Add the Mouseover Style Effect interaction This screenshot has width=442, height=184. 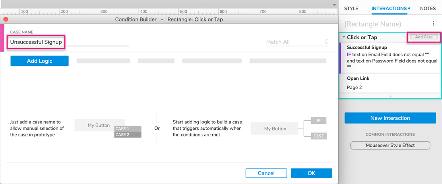coord(390,146)
